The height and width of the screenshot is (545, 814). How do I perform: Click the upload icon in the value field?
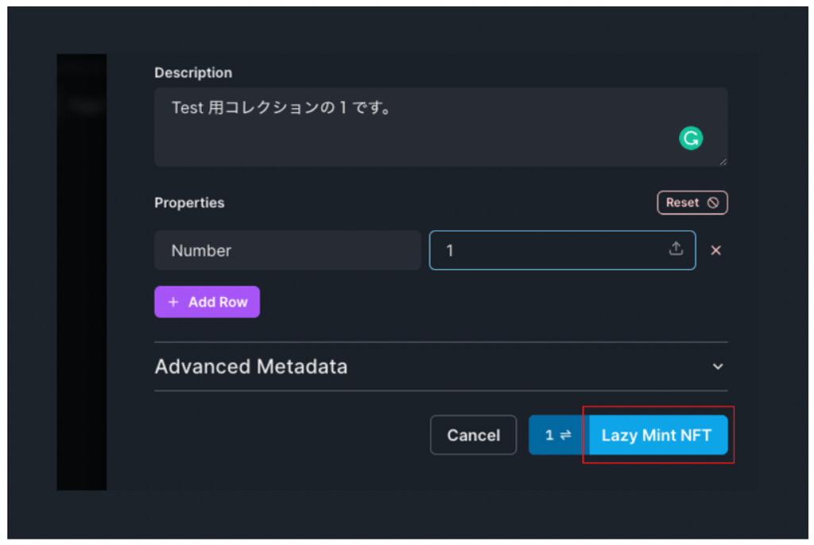pyautogui.click(x=676, y=249)
